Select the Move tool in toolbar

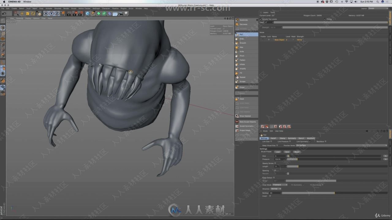[22, 13]
